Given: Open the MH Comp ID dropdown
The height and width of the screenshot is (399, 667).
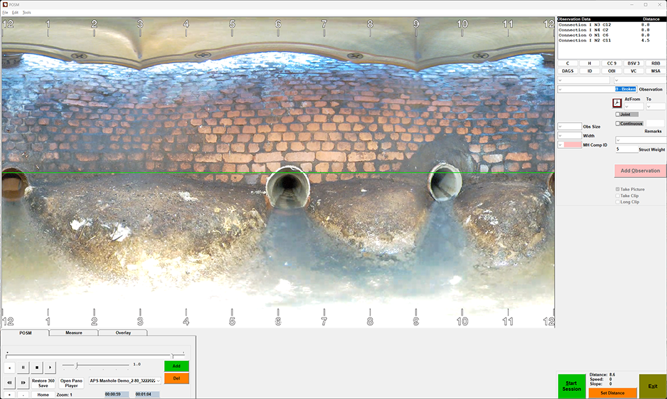Looking at the screenshot, I should [570, 145].
